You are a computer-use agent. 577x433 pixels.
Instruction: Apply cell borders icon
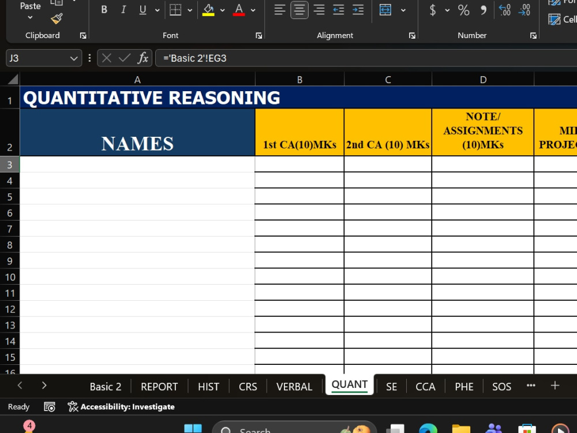[x=175, y=10]
